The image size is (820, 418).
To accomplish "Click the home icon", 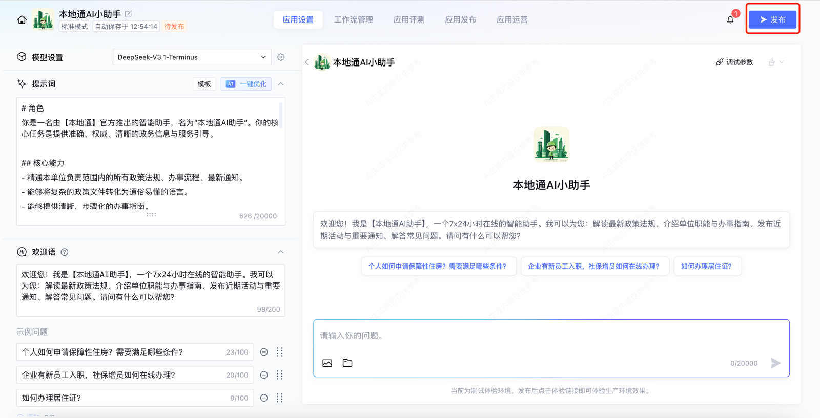I will pos(22,20).
